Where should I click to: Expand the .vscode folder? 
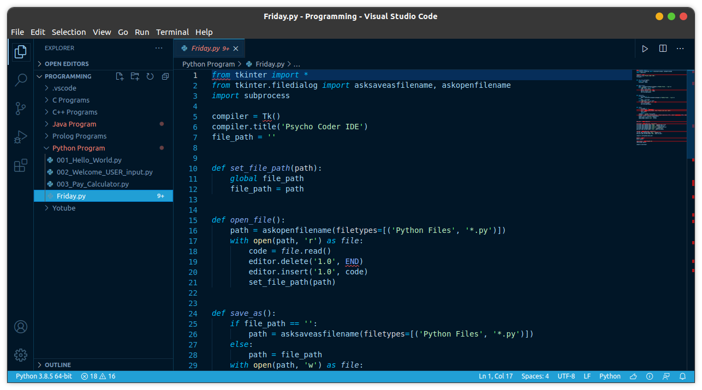[104, 88]
